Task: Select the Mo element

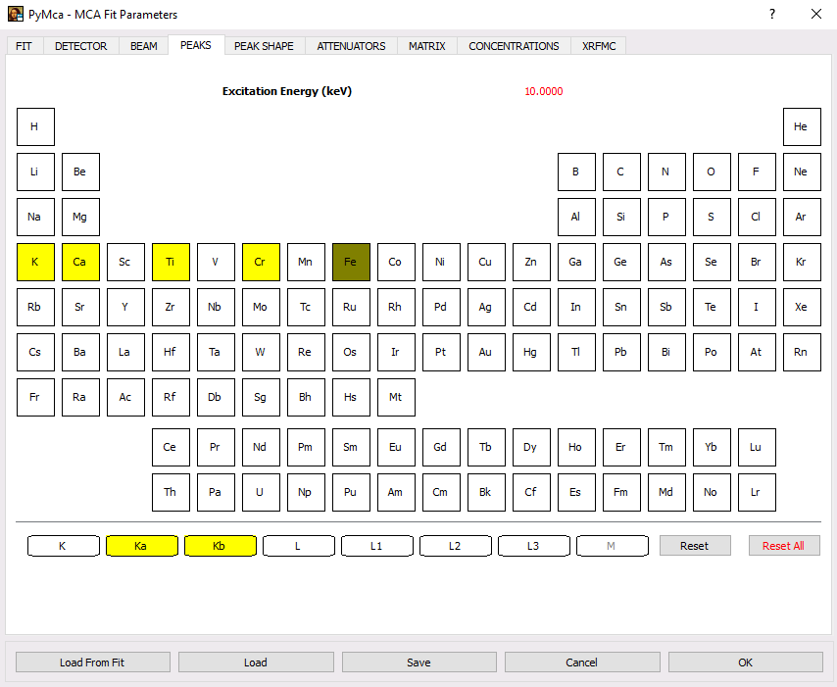Action: click(x=261, y=308)
